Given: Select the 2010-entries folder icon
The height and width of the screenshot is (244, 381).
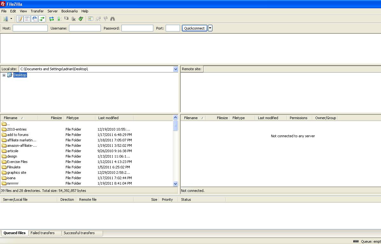Looking at the screenshot, I should [4, 129].
